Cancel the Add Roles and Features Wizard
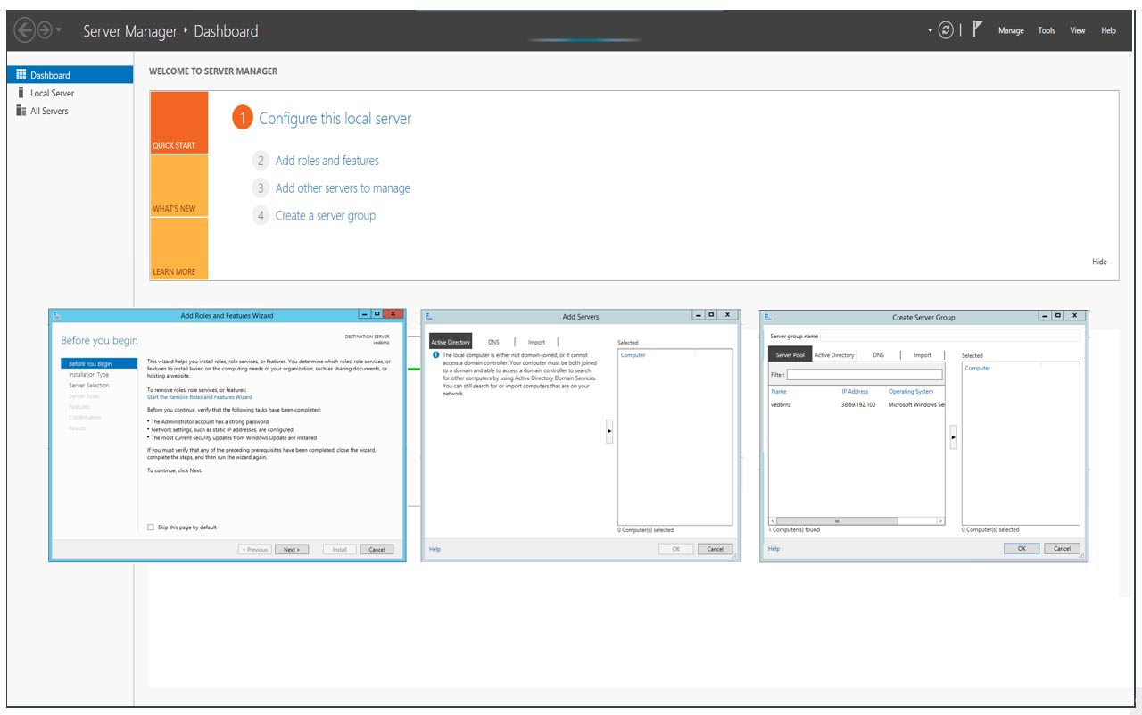Screen dimensions: 1142x715 click(377, 550)
